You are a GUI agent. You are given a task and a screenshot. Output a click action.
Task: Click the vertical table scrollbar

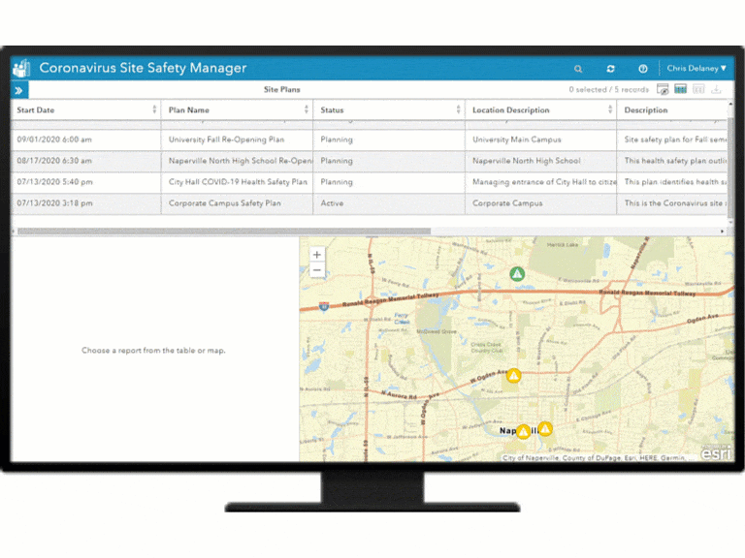click(x=730, y=166)
